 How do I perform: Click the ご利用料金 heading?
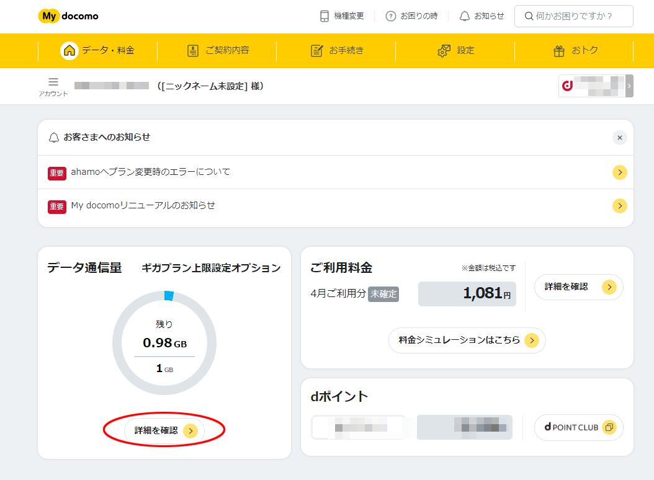point(341,268)
